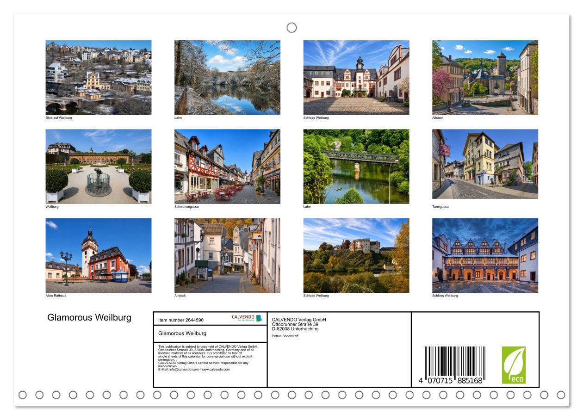Click 'Item number 2644590' text

tap(180, 320)
